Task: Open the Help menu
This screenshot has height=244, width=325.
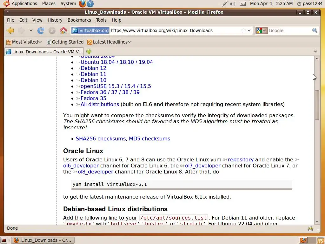Action: tap(116, 20)
